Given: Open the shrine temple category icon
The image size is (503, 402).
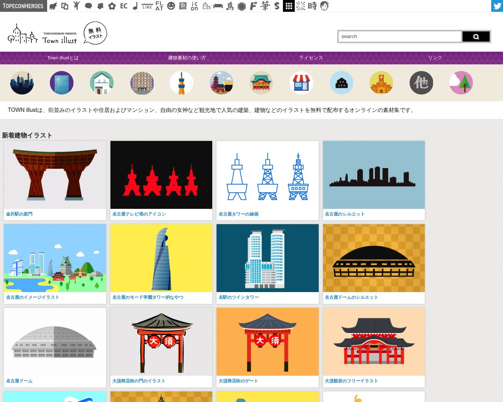Looking at the screenshot, I should [261, 83].
